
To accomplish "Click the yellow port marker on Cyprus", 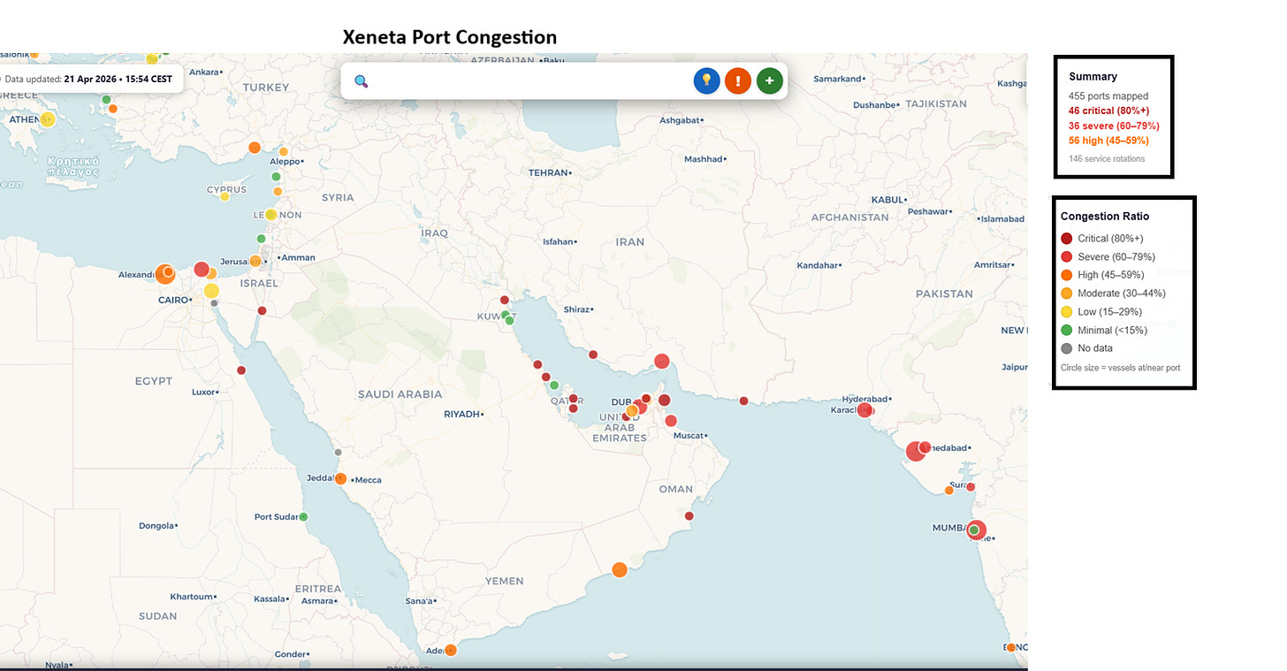I will tap(225, 196).
